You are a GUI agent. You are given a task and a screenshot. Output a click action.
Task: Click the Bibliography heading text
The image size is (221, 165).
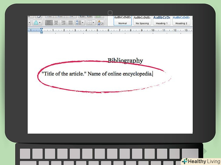[x=125, y=61]
